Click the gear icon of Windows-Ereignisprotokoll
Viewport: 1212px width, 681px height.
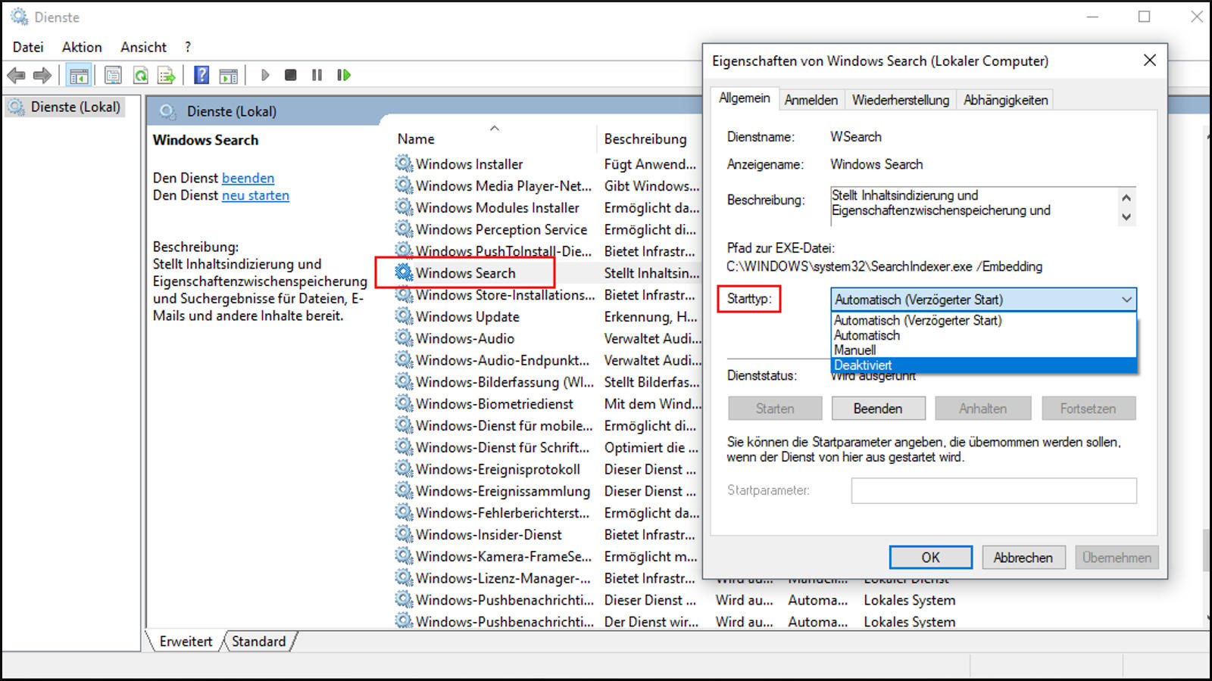pos(405,469)
